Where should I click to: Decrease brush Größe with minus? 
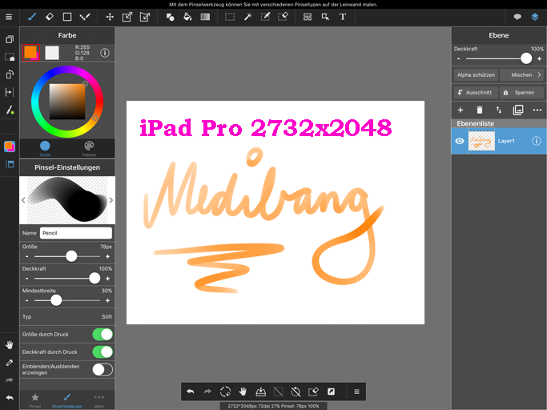pos(27,256)
